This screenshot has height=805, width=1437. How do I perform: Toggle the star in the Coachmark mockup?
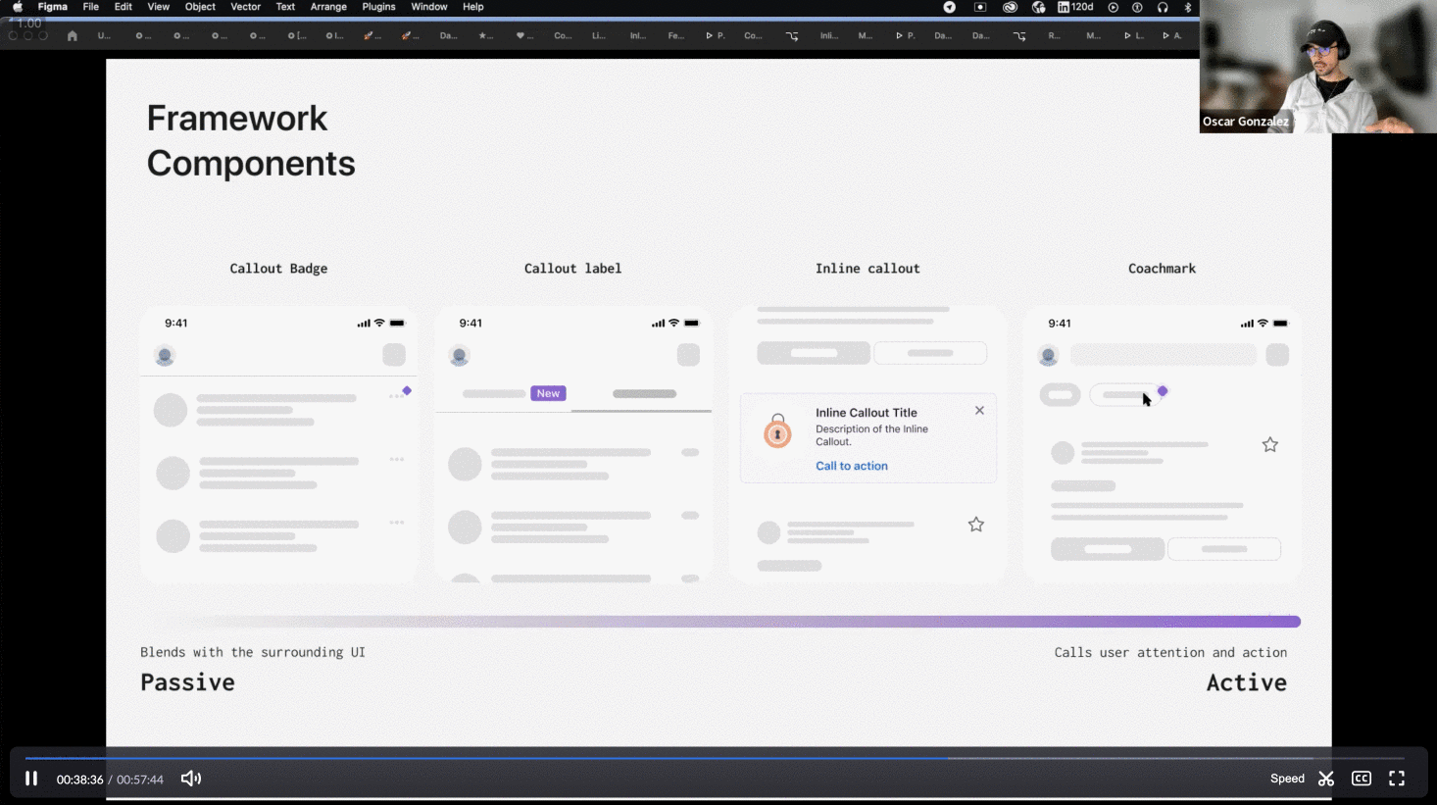click(1269, 444)
